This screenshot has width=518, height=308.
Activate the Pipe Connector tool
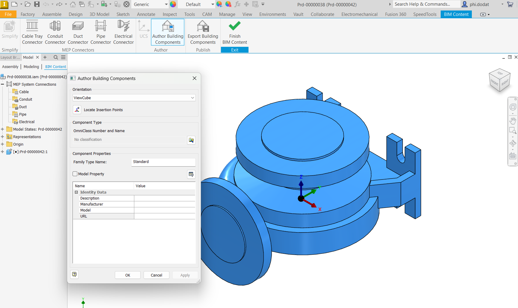[x=101, y=32]
